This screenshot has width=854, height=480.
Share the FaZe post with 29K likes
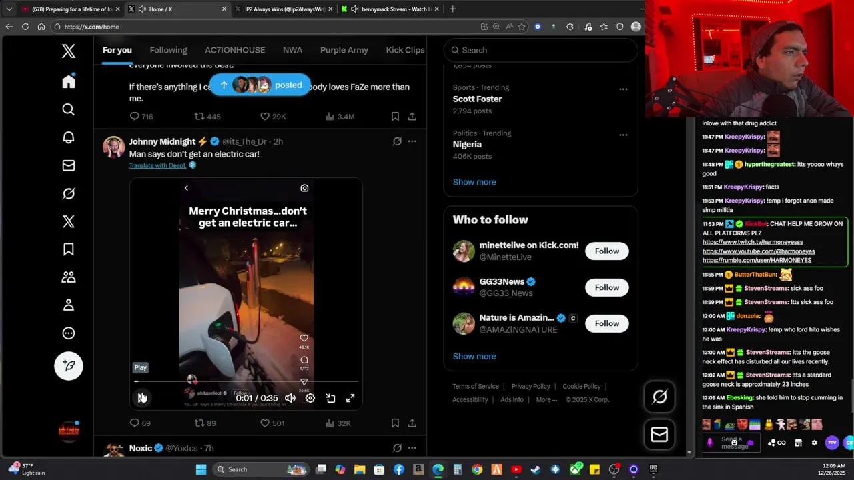tap(412, 116)
